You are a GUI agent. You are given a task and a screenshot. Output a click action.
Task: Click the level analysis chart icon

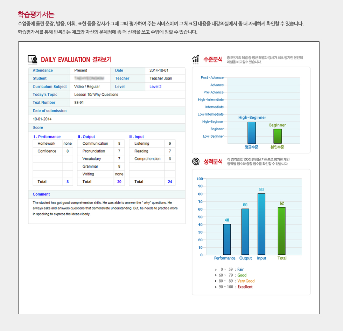pyautogui.click(x=196, y=60)
